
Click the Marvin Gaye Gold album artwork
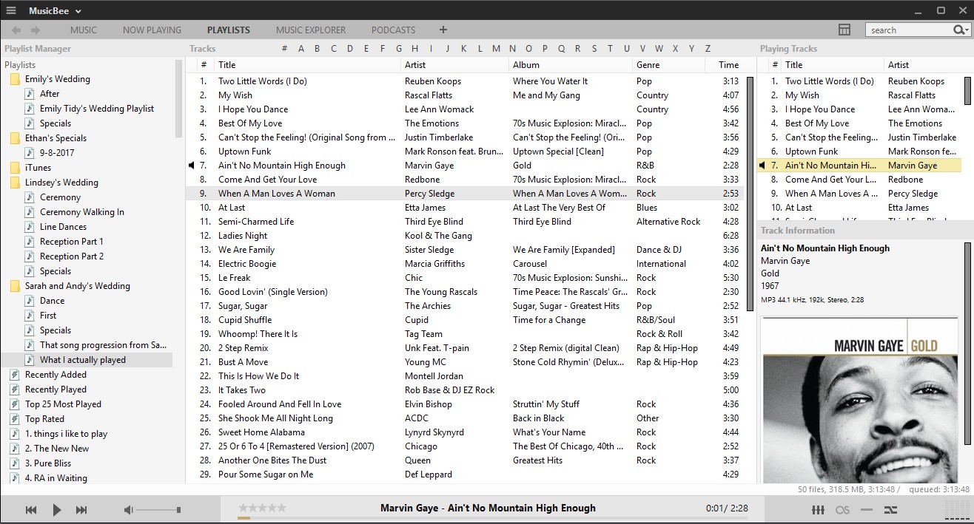[859, 401]
